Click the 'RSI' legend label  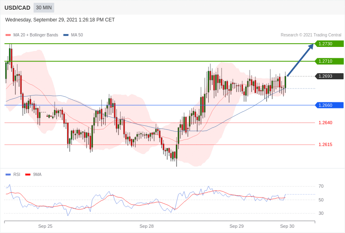[17, 174]
